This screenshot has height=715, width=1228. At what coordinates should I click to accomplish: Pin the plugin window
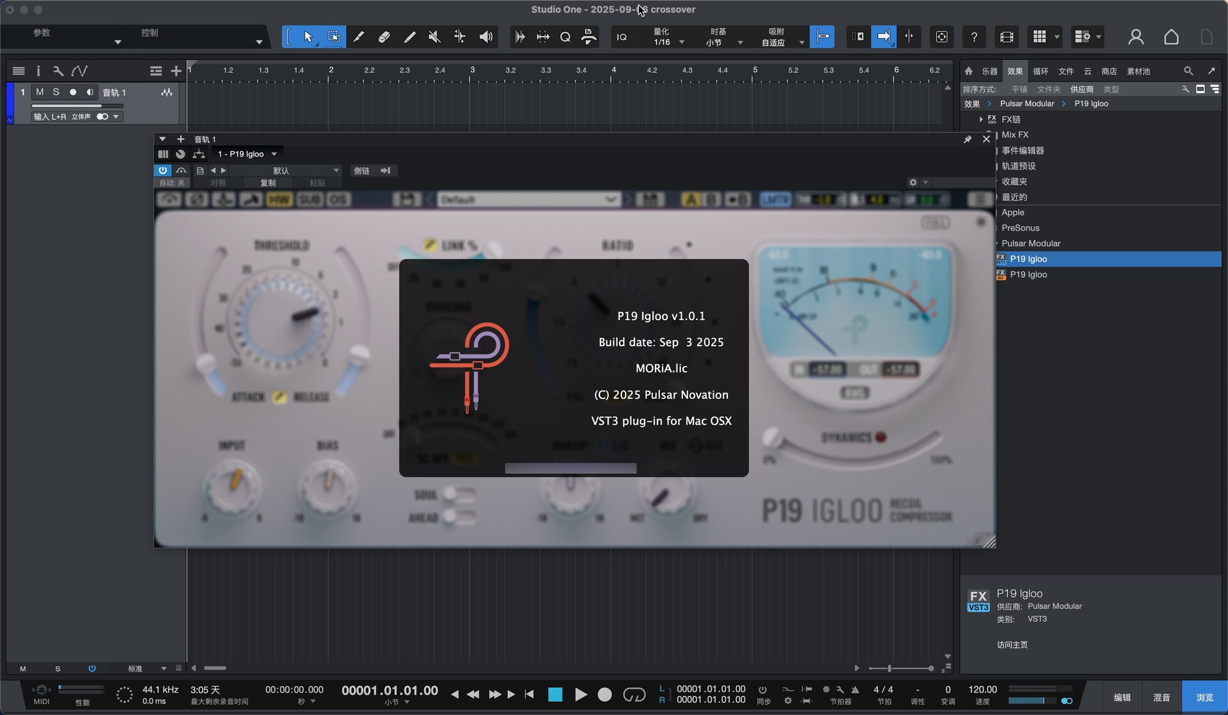click(x=967, y=139)
